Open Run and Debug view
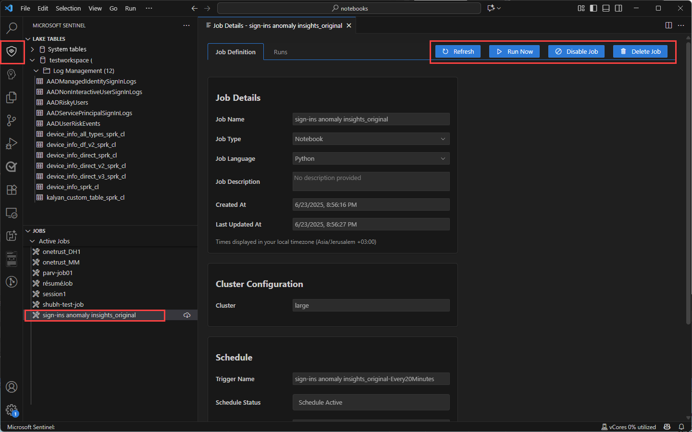This screenshot has height=432, width=692. [12, 144]
